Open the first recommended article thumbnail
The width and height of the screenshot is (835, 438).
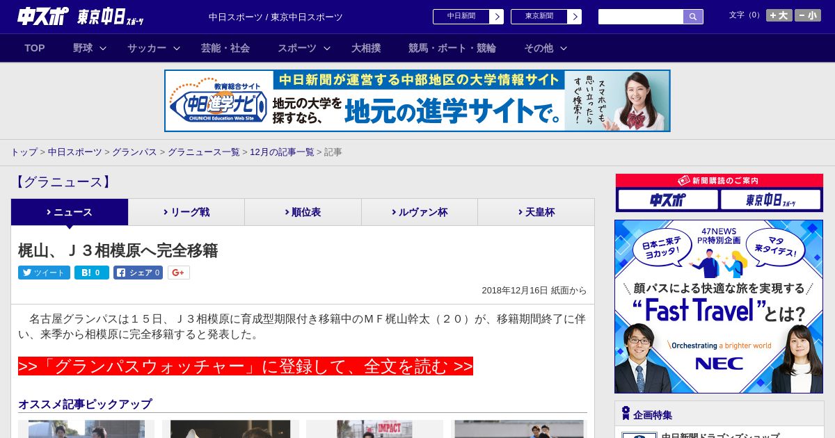point(86,429)
